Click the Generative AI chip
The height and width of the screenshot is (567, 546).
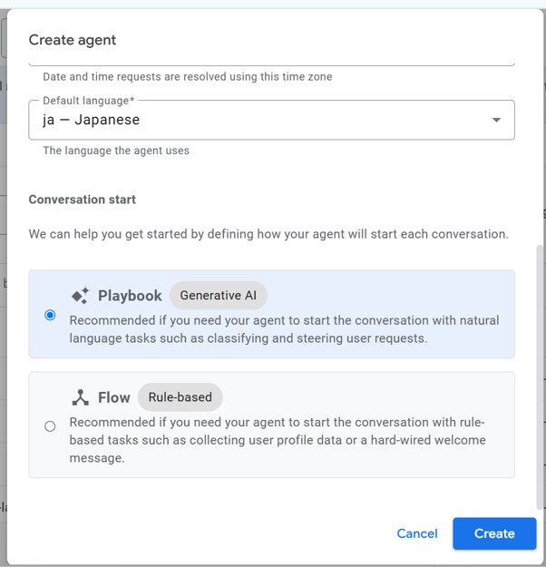218,295
